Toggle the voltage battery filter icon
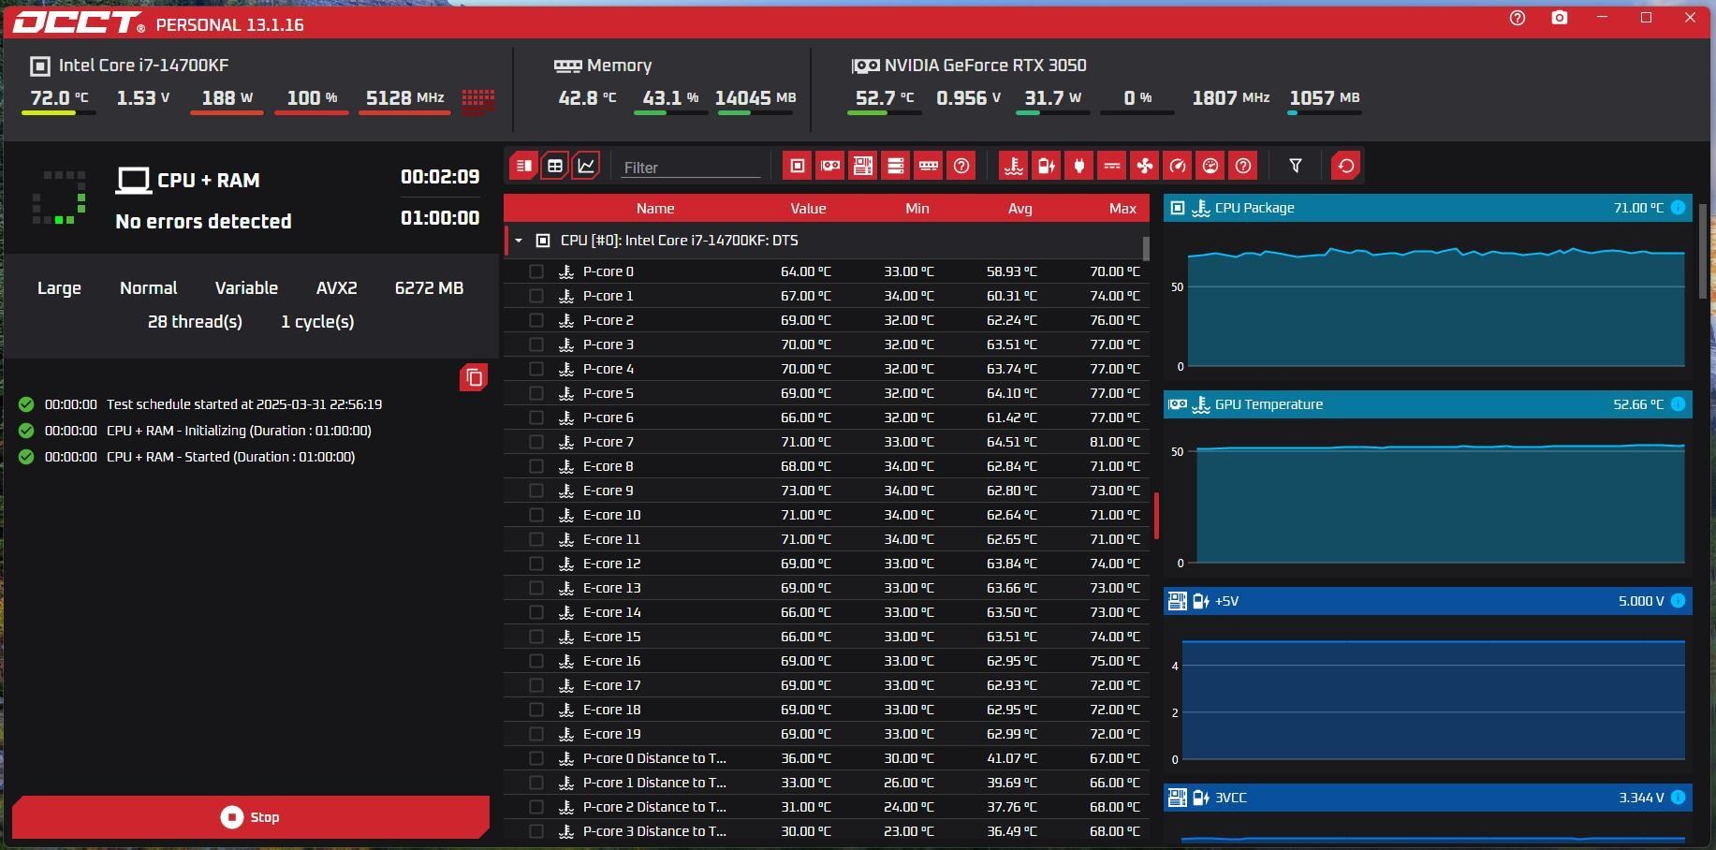The height and width of the screenshot is (850, 1716). (1046, 166)
